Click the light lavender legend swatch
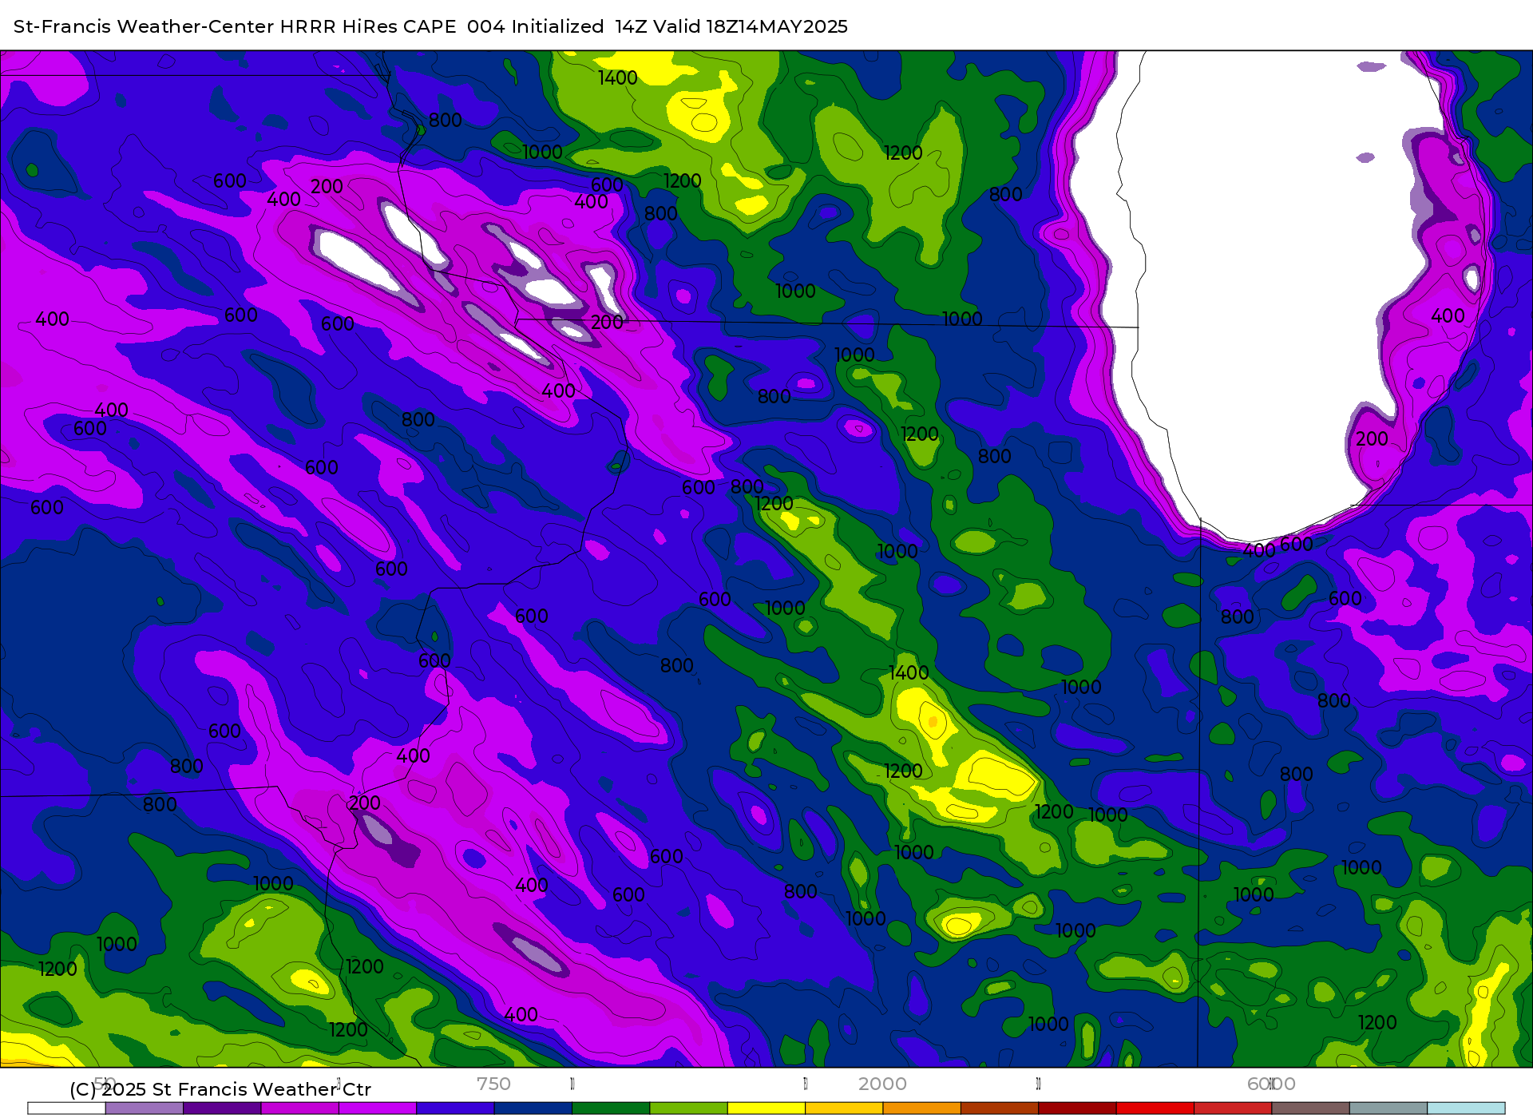This screenshot has width=1533, height=1118. pos(145,1108)
